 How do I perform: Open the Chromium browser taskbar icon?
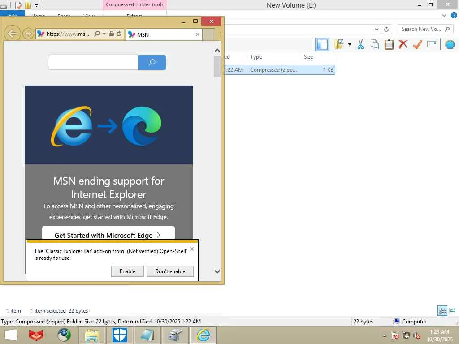[x=64, y=335]
